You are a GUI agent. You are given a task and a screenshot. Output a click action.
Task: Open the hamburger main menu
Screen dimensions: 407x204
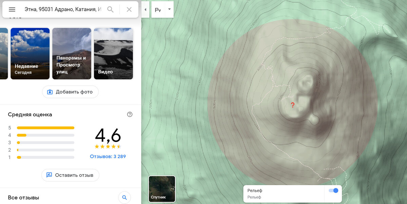click(x=12, y=9)
